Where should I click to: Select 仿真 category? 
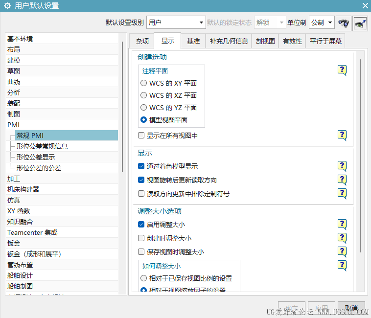(62, 200)
